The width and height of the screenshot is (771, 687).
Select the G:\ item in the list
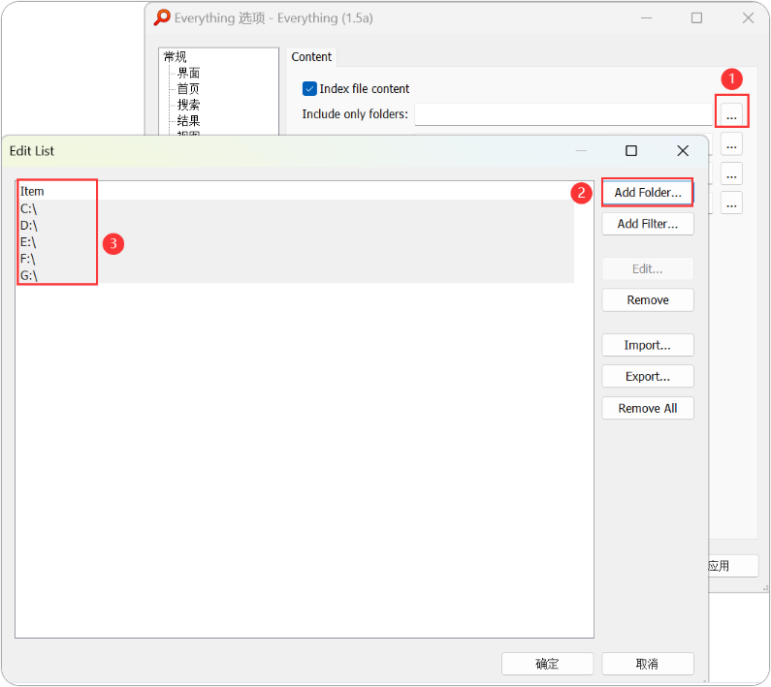pos(295,275)
